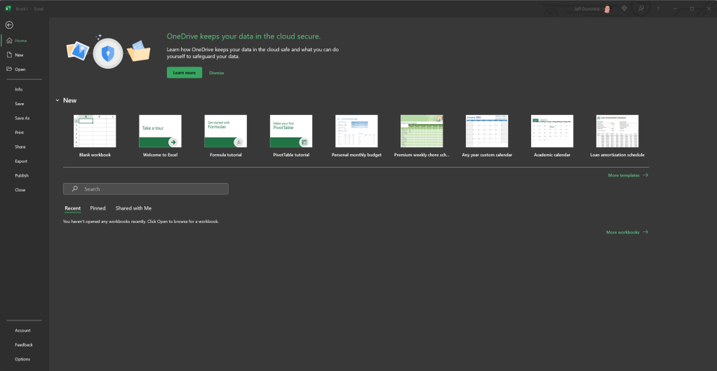Viewport: 717px width, 371px height.
Task: Follow the More workbooks link
Action: click(626, 232)
